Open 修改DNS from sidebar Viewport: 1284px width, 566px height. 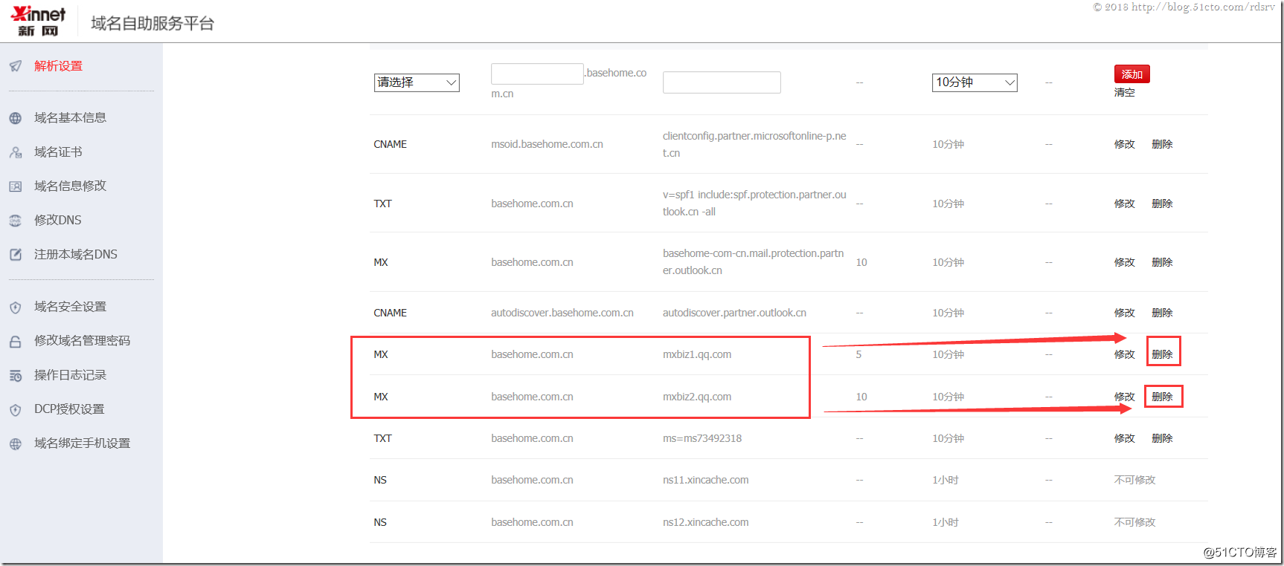[x=58, y=220]
